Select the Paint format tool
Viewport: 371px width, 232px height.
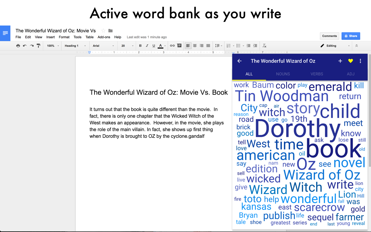point(39,46)
